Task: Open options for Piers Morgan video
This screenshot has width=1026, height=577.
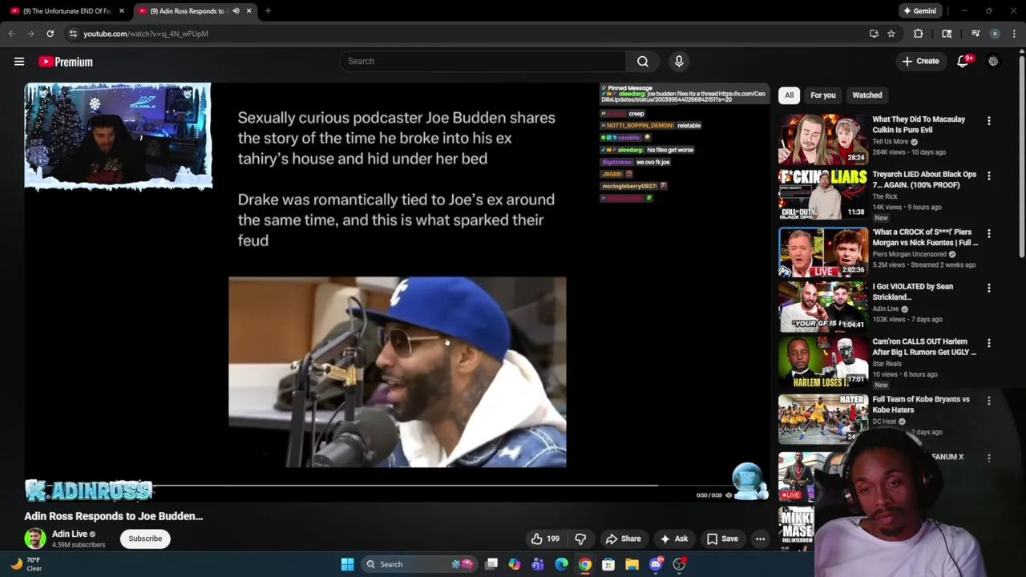Action: (x=988, y=233)
